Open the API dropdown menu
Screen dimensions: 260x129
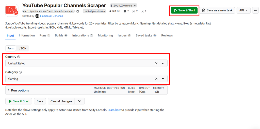tap(243, 10)
